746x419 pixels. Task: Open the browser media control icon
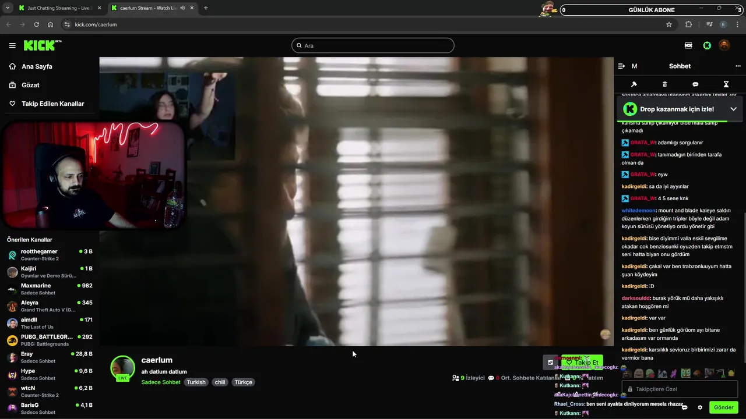(x=709, y=24)
